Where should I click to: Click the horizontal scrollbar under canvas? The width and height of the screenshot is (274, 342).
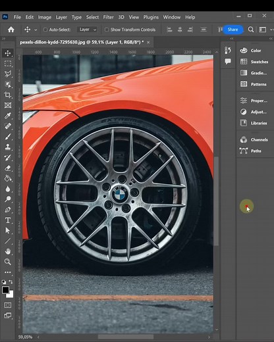click(x=126, y=337)
